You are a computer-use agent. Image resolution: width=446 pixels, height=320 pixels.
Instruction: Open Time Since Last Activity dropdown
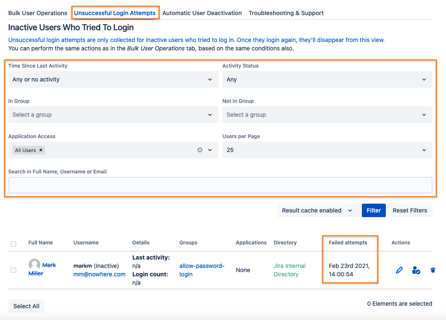(113, 79)
